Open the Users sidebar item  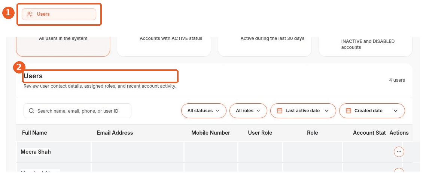(59, 14)
